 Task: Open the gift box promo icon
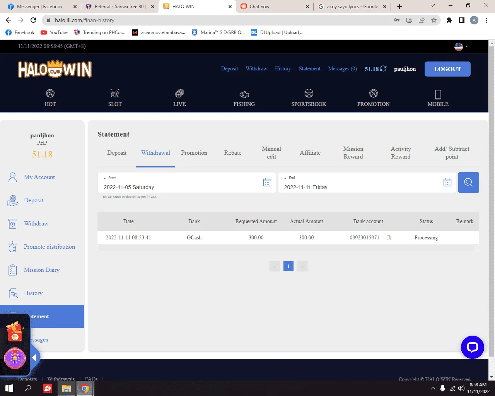pyautogui.click(x=15, y=332)
